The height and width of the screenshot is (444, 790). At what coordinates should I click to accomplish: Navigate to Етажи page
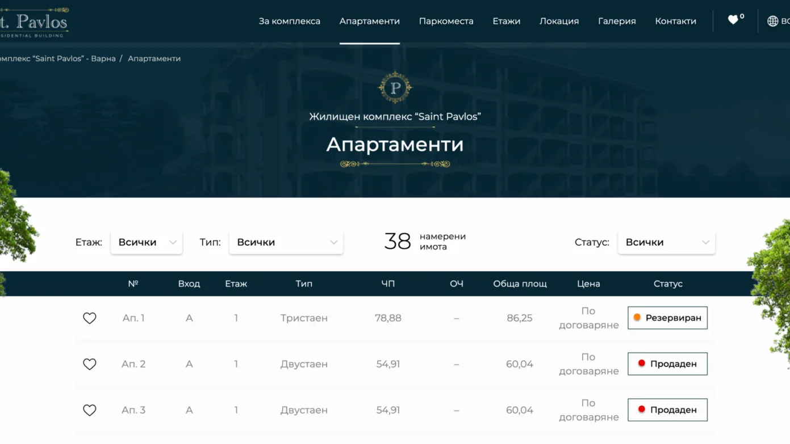click(x=506, y=21)
